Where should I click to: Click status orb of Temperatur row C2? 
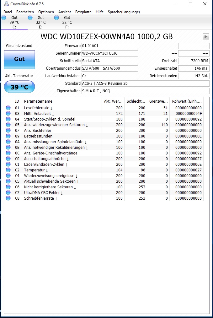click(8, 170)
